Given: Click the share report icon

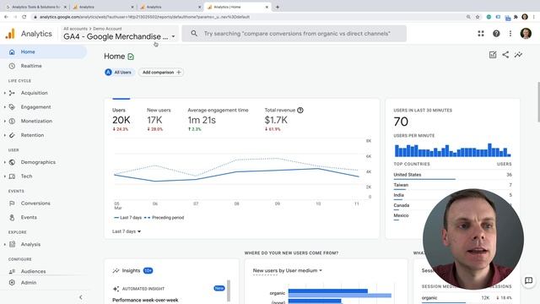Looking at the screenshot, I should coord(505,54).
